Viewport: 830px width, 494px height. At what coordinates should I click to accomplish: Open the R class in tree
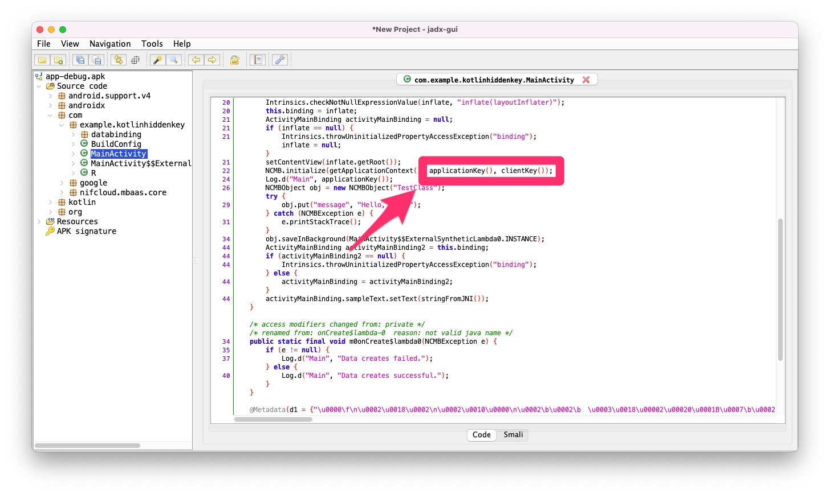click(93, 174)
